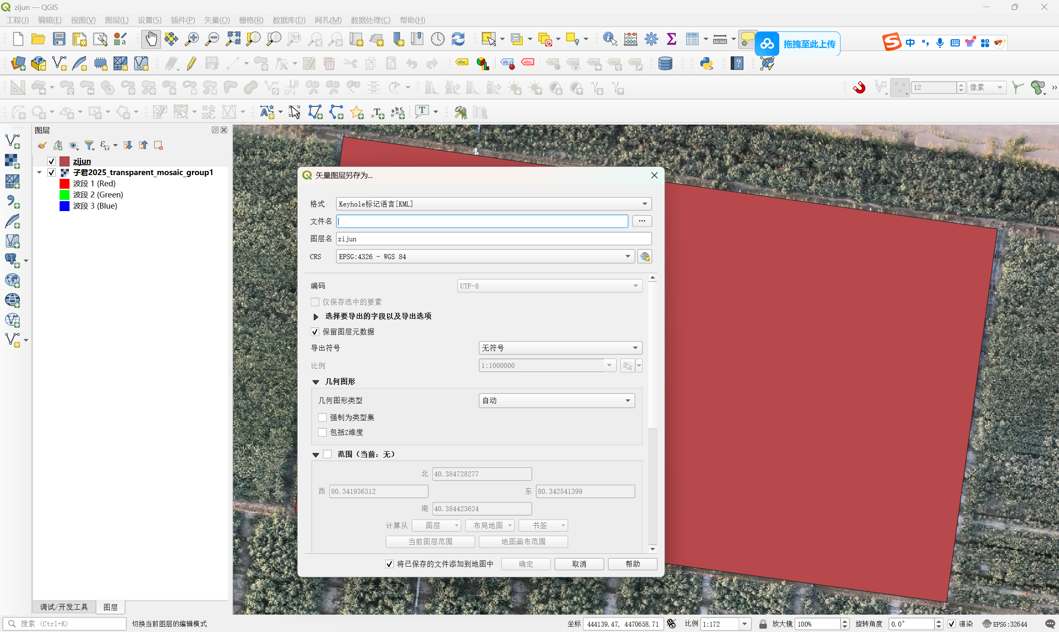Image resolution: width=1059 pixels, height=632 pixels.
Task: Open the Python console icon
Action: click(x=706, y=64)
